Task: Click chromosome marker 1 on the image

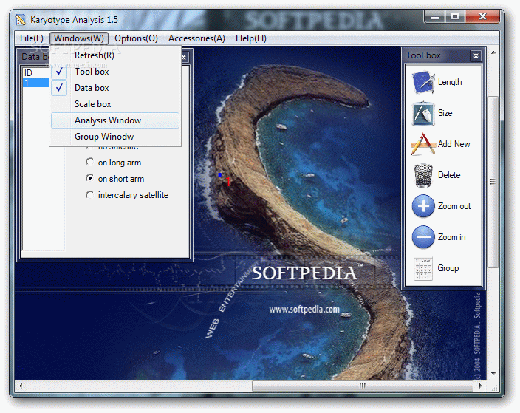Action: point(228,182)
